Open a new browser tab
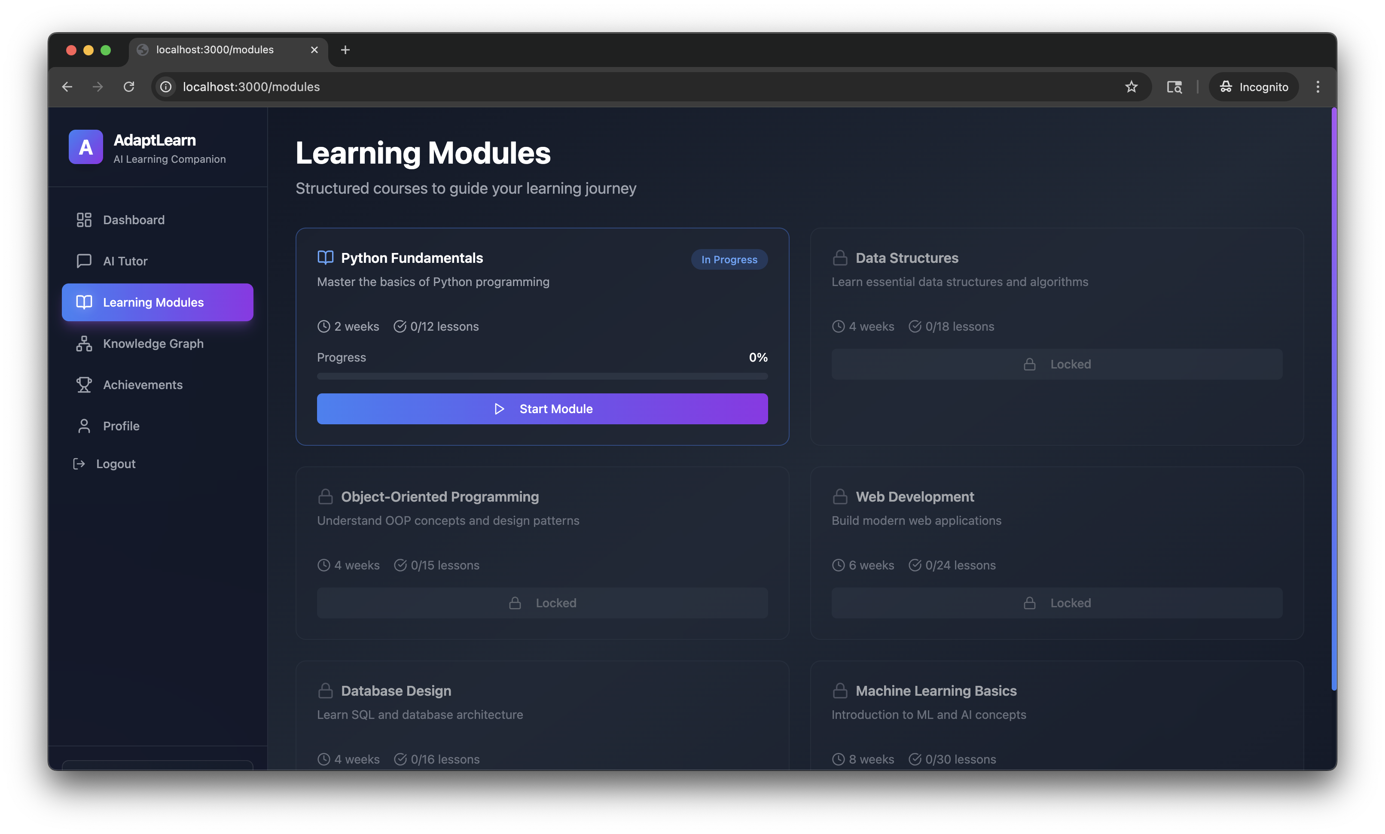The width and height of the screenshot is (1385, 834). point(345,50)
